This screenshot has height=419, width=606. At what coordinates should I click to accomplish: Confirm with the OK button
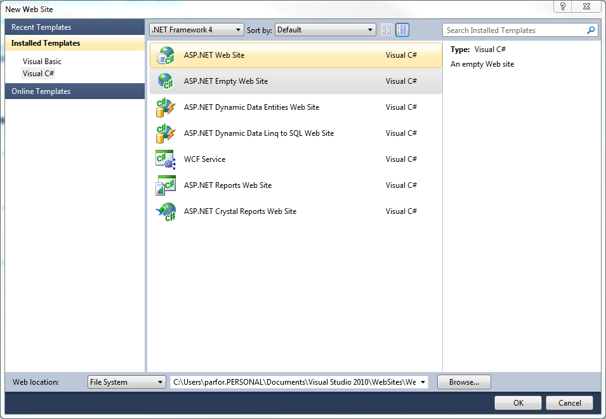coord(518,402)
